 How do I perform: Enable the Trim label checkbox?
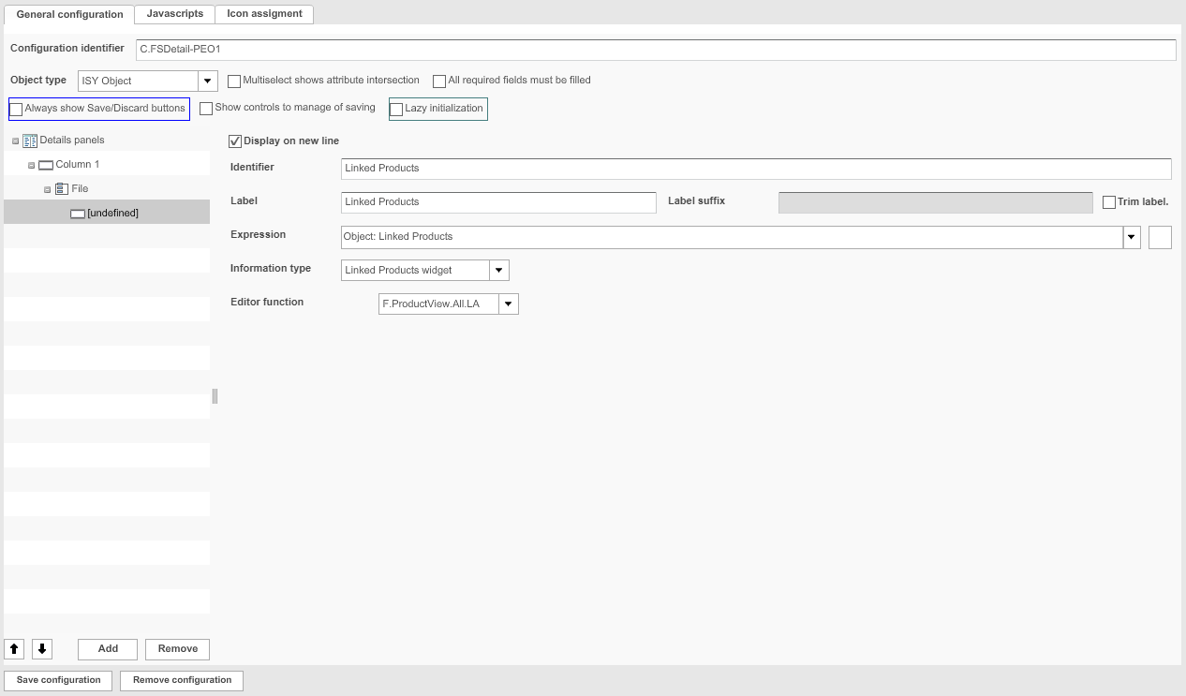point(1109,201)
